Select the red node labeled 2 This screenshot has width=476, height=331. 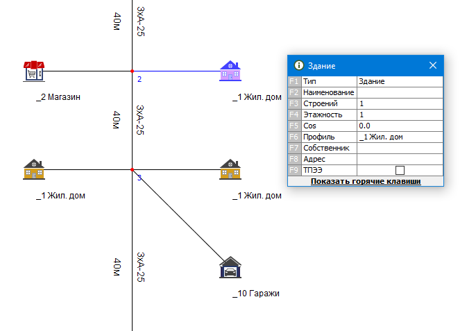[132, 71]
